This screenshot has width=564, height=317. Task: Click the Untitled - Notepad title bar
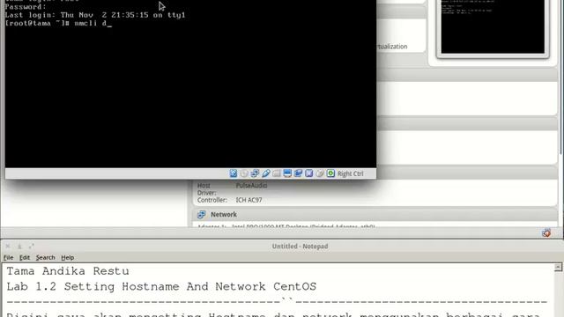[300, 247]
